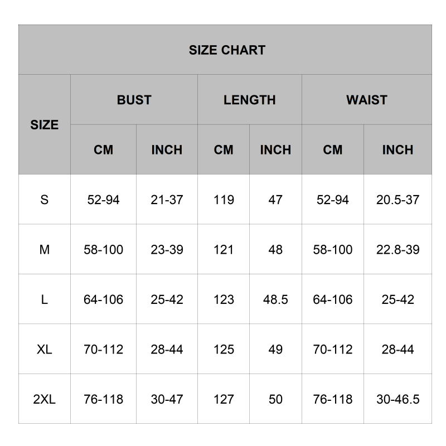Select the XL size row label

point(45,350)
